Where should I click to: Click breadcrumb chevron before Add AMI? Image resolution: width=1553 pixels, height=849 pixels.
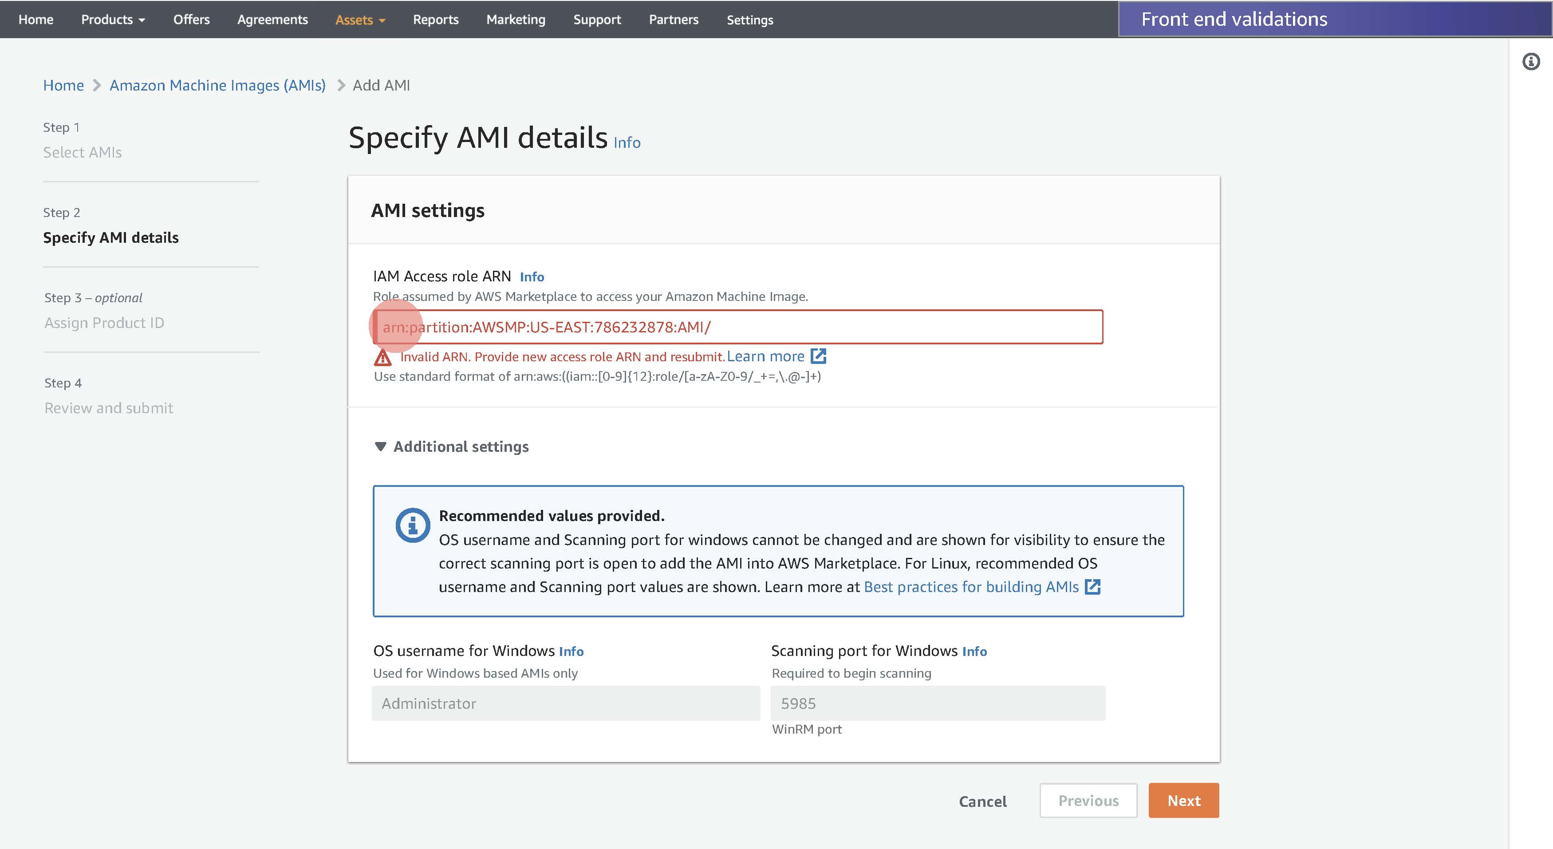click(x=341, y=86)
